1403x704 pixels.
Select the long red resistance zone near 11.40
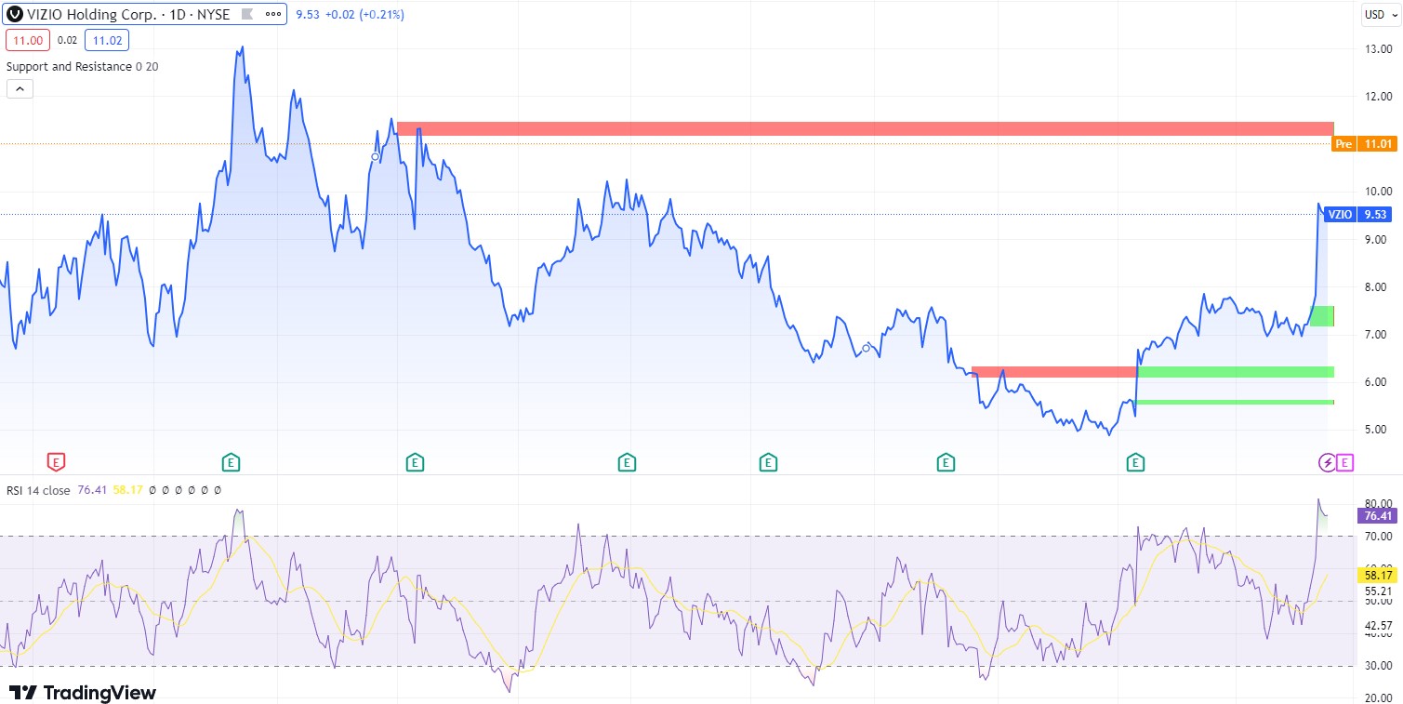pos(865,128)
